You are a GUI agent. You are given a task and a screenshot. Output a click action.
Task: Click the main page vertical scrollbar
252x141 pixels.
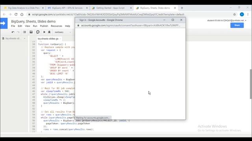click(x=250, y=84)
